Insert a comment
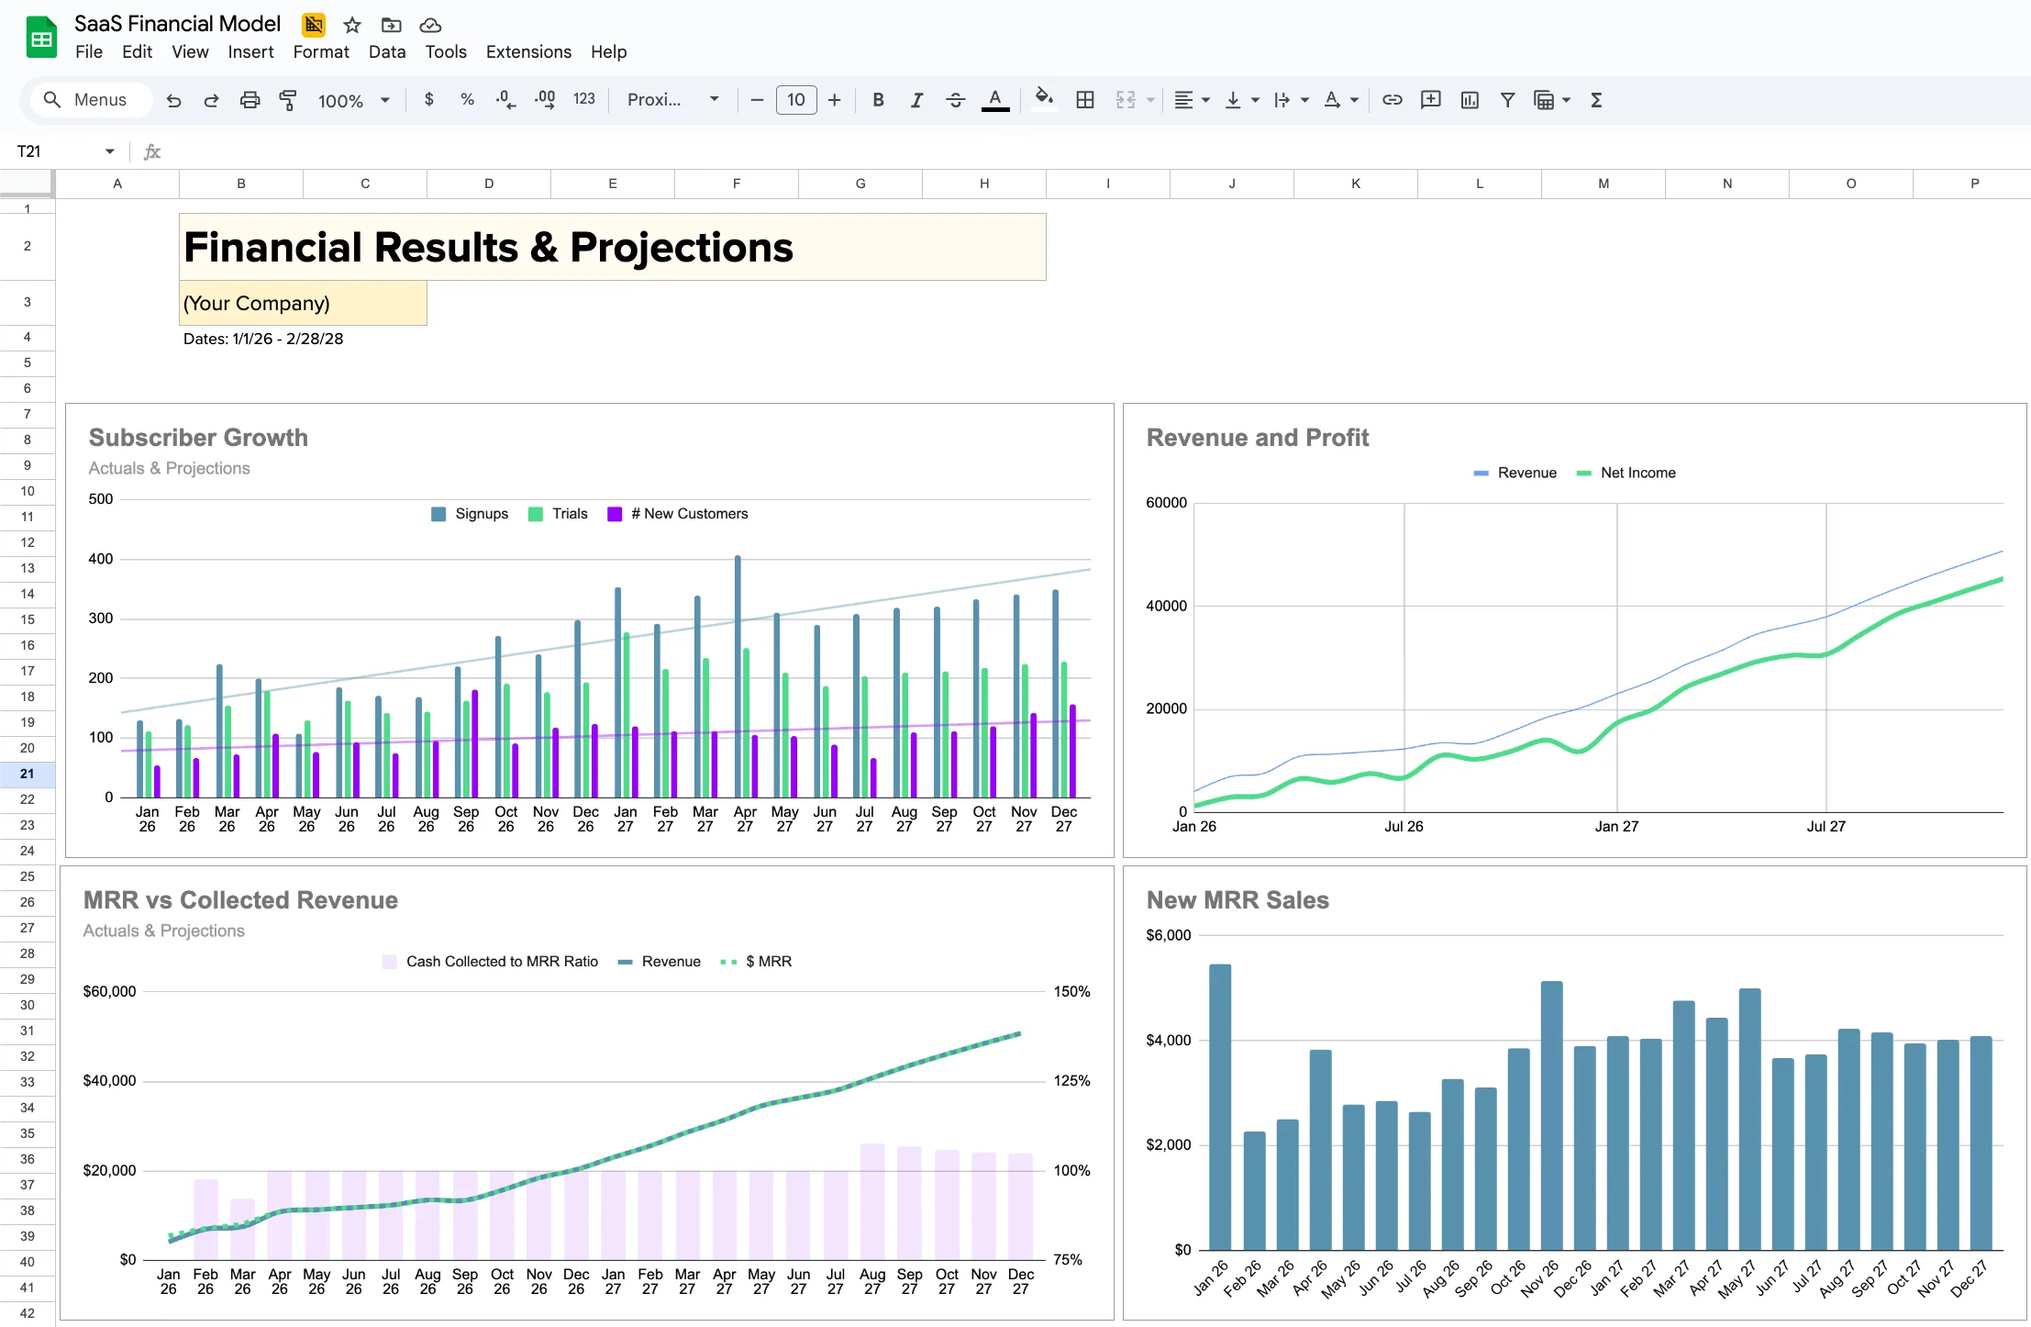Image resolution: width=2031 pixels, height=1327 pixels. click(1430, 99)
